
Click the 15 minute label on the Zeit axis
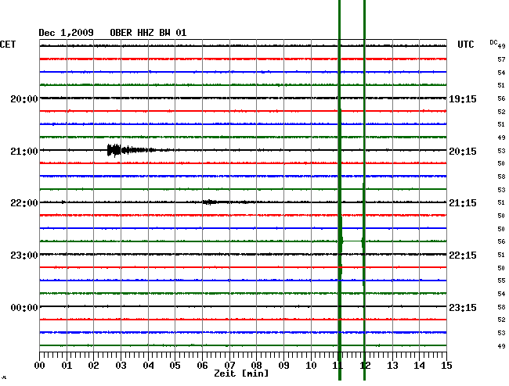[x=446, y=366]
